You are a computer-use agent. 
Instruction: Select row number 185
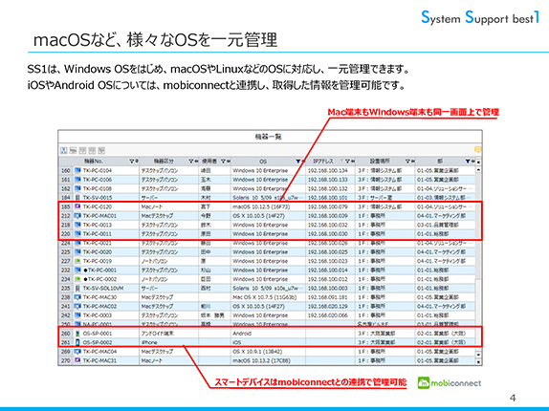[x=66, y=206]
